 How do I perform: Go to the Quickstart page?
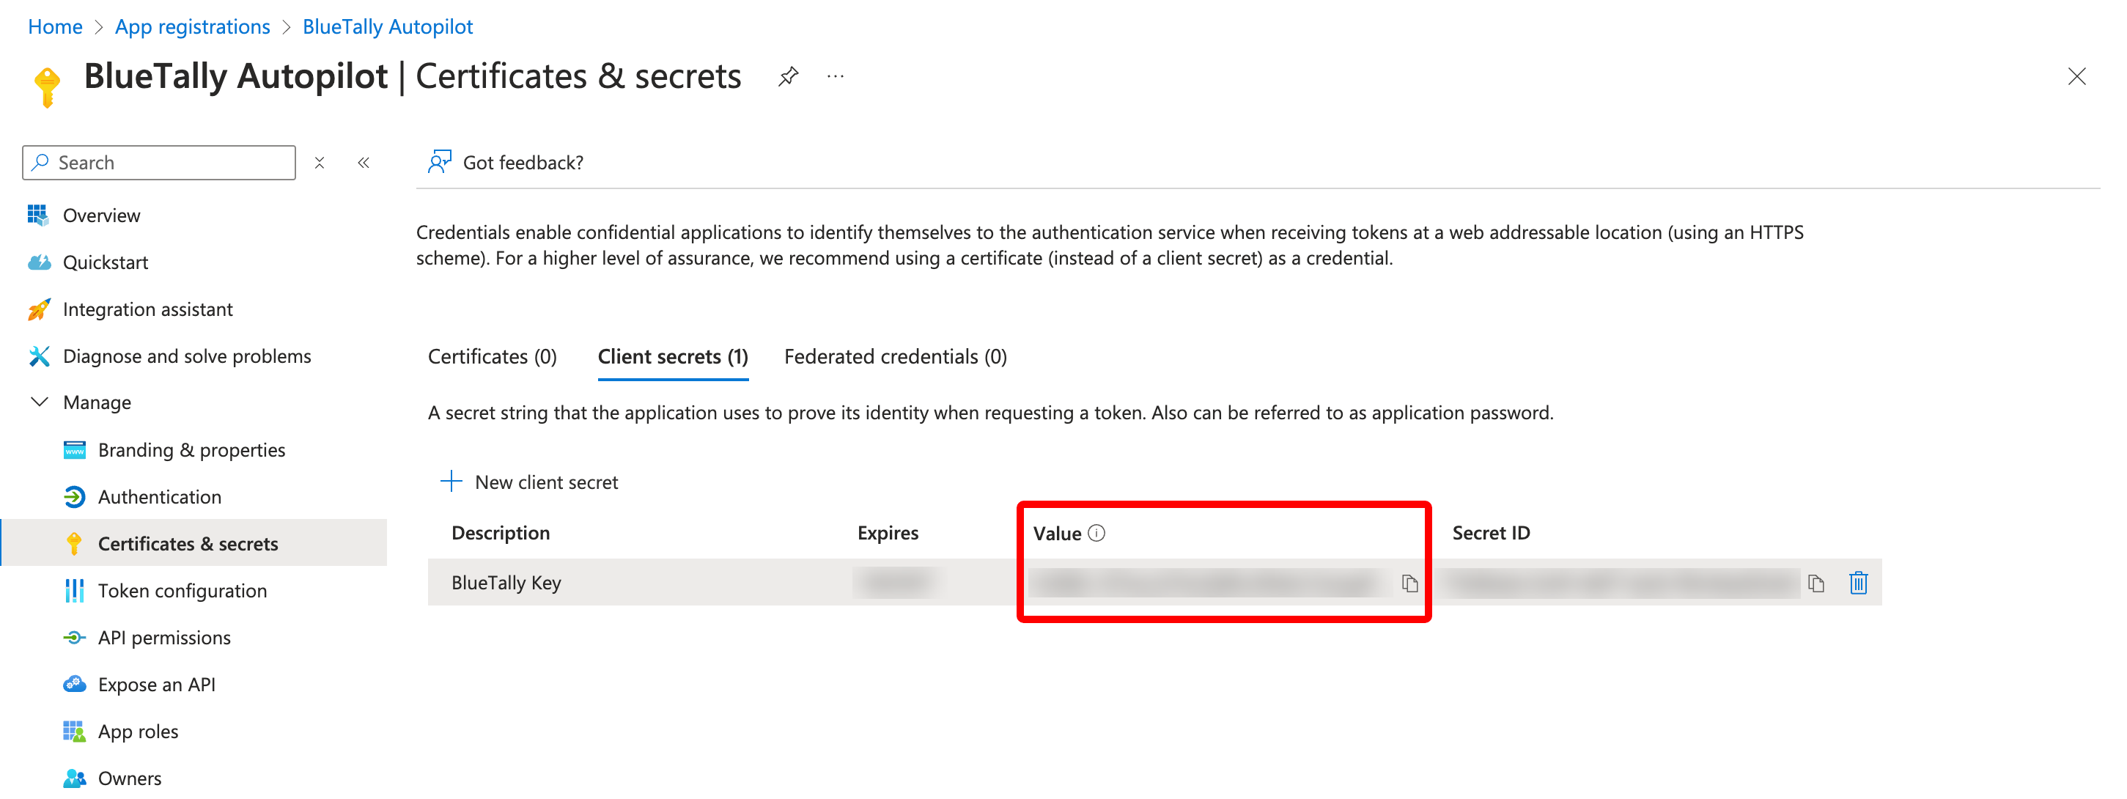click(105, 262)
